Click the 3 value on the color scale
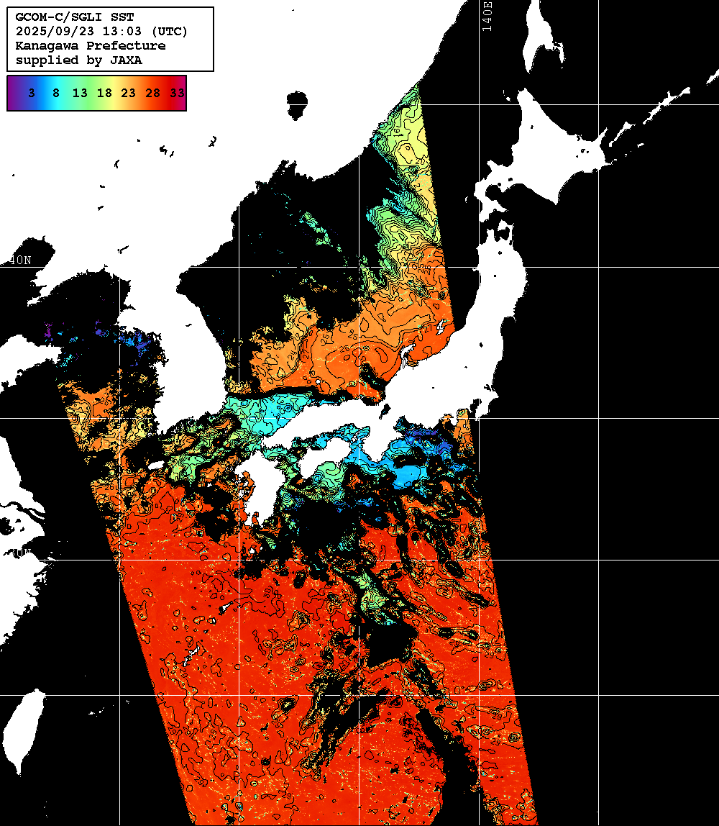Screen dimensions: 719x826 pos(32,93)
